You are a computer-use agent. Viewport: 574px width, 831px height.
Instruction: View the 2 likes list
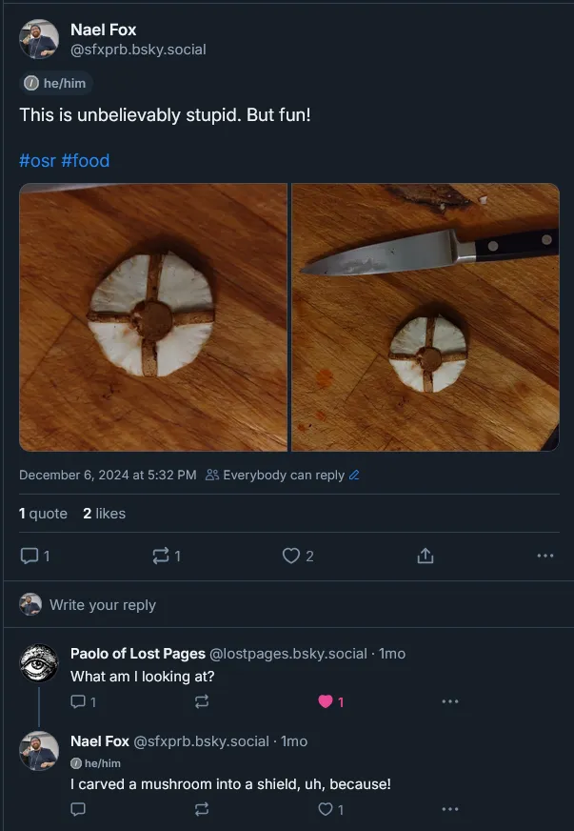[104, 514]
